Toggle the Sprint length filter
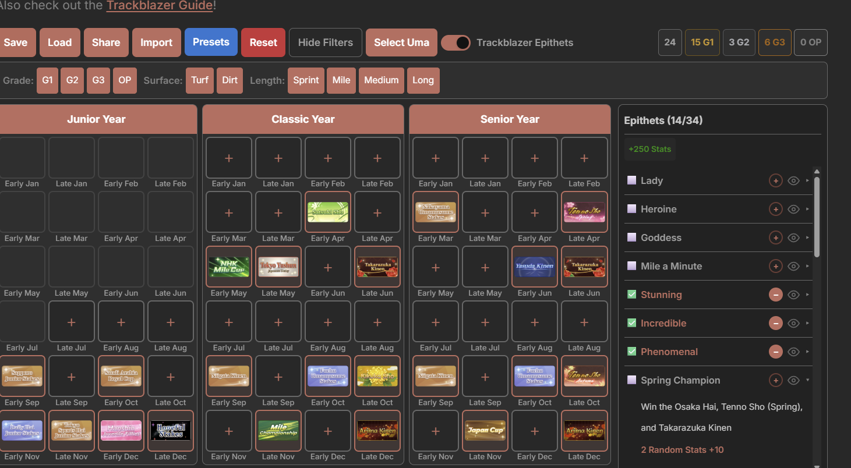The height and width of the screenshot is (468, 851). 306,80
